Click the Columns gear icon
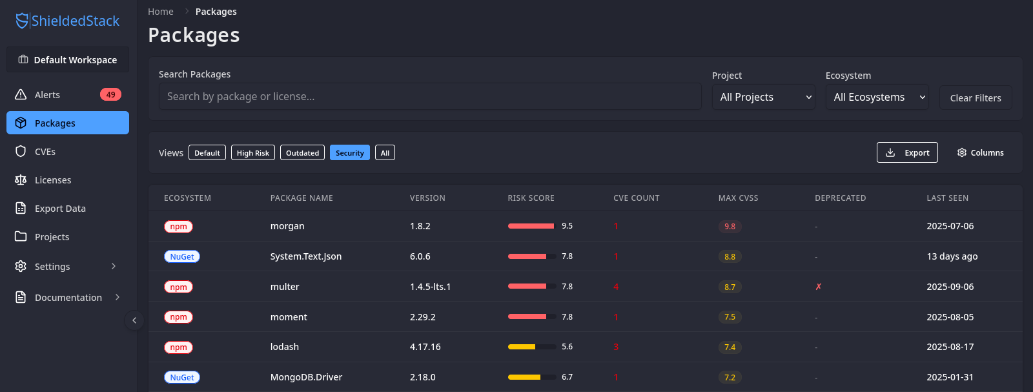 962,152
